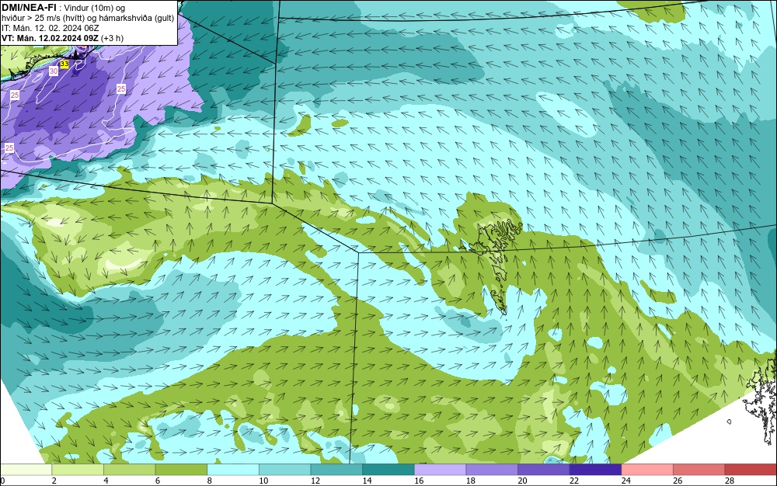Select the 6–8 m/s olive green legend swatch

click(181, 470)
